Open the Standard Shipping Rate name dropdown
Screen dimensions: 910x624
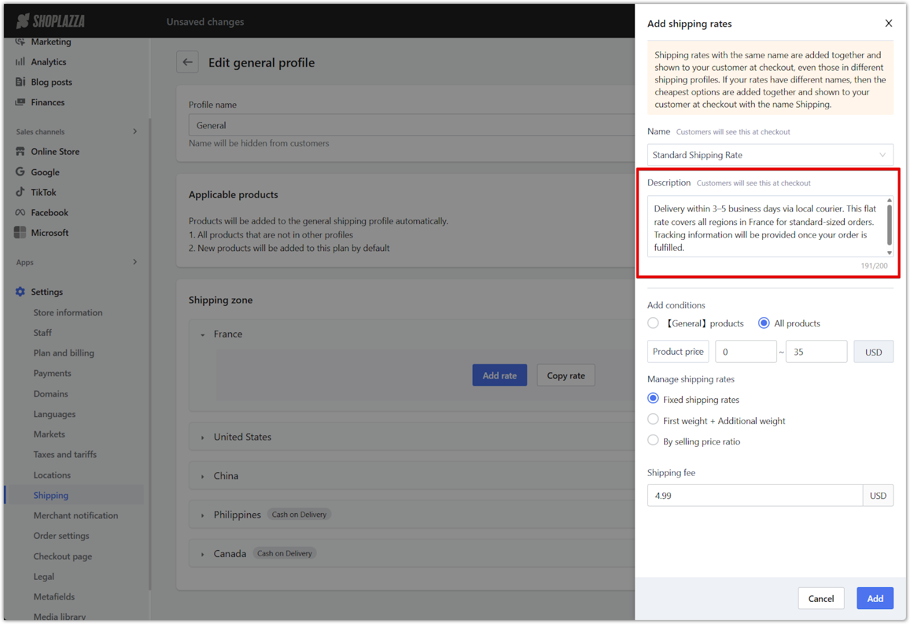[770, 155]
